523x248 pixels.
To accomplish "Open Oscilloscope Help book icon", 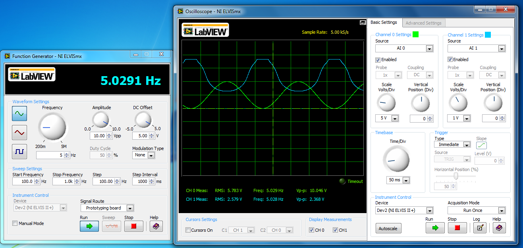I will click(499, 228).
